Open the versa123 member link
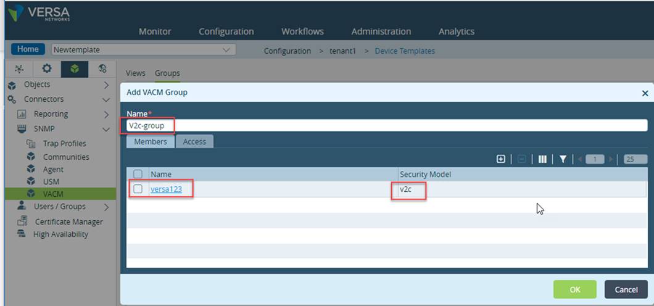This screenshot has height=306, width=654. click(167, 189)
